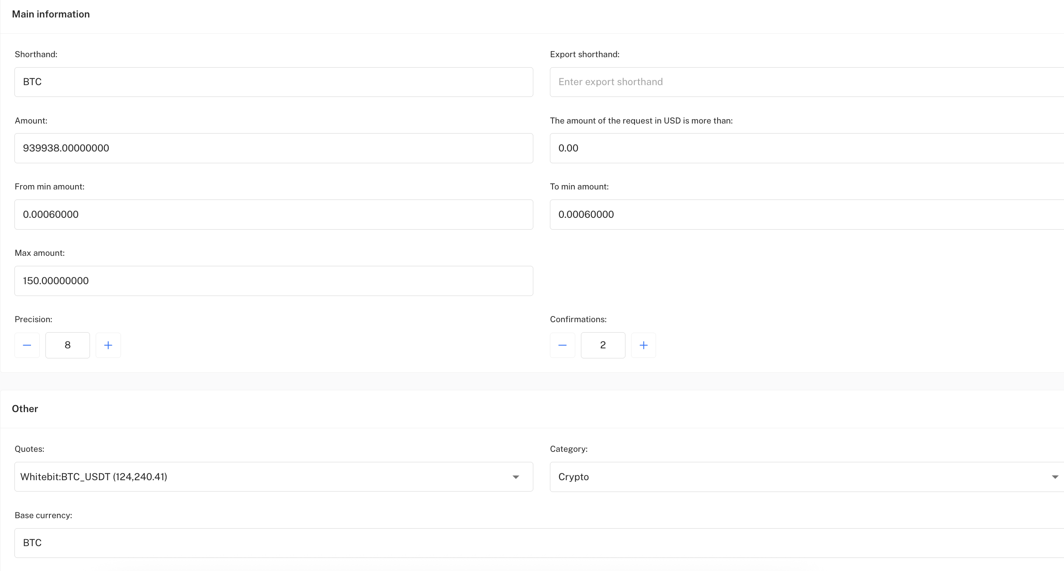
Task: Expand the Category dropdown arrow
Action: tap(1055, 477)
